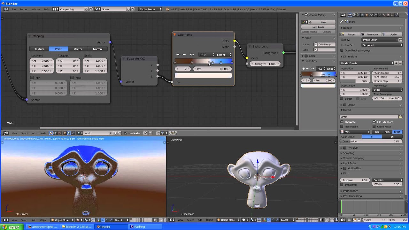Viewport: 409px width, 230px height.
Task: Select the Normal tab in Mapping node
Action: 97,49
